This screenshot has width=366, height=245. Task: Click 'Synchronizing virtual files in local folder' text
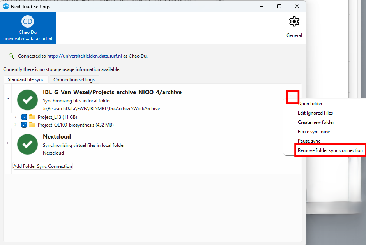(x=84, y=145)
